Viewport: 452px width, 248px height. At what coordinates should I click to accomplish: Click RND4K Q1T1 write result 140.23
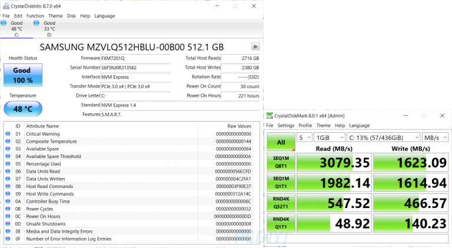click(x=411, y=223)
